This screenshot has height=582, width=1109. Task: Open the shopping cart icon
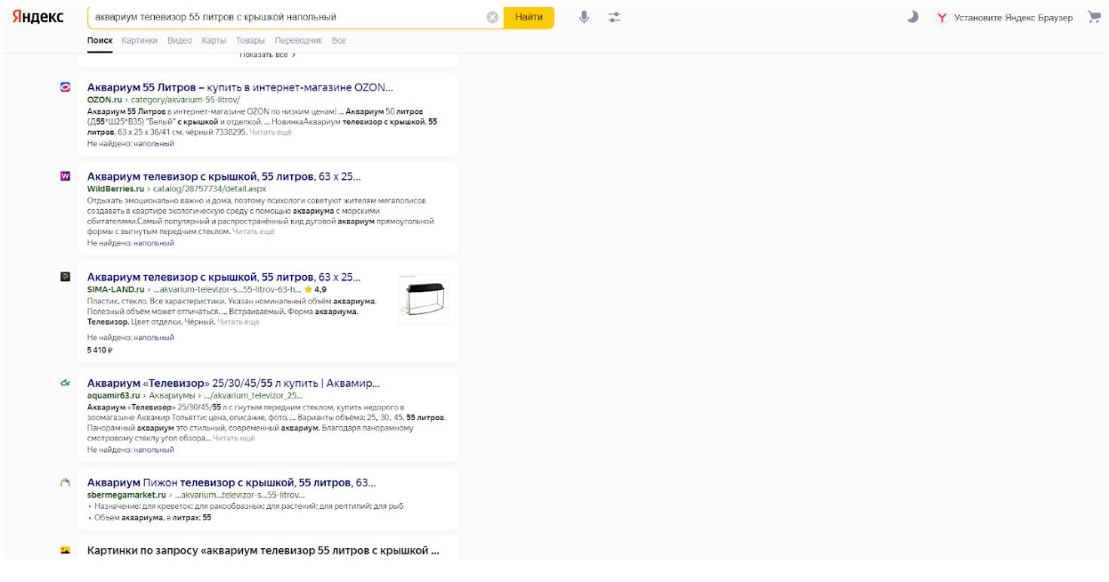pos(1094,17)
